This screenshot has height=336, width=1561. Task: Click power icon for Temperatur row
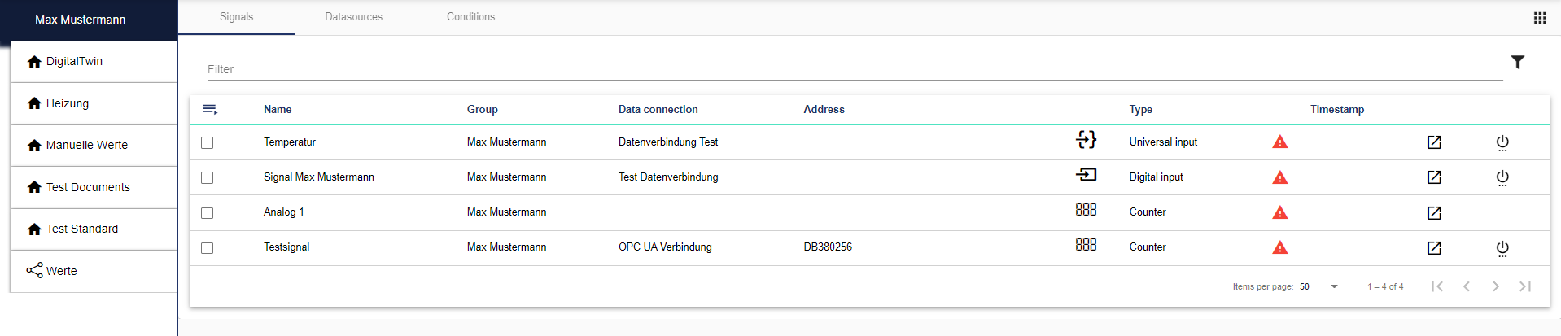tap(1502, 142)
